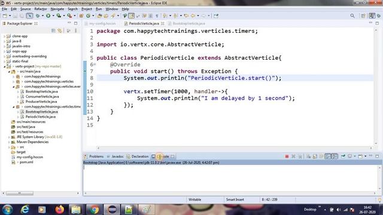Click the Java perspective icon

click(372, 16)
